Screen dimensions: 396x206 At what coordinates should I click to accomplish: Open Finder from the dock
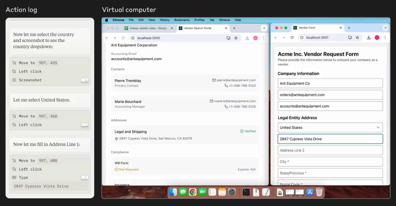pos(173,192)
